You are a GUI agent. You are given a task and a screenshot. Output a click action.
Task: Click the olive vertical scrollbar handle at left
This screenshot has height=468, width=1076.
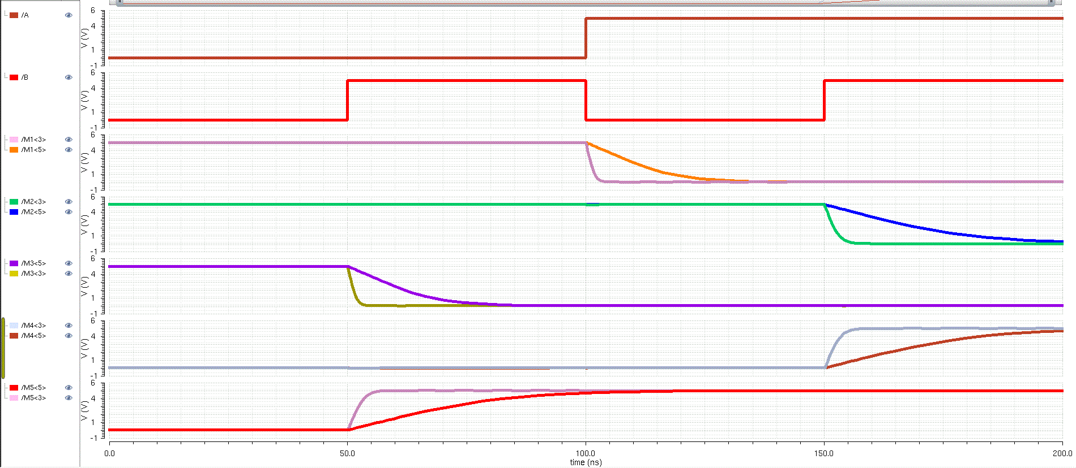3,348
